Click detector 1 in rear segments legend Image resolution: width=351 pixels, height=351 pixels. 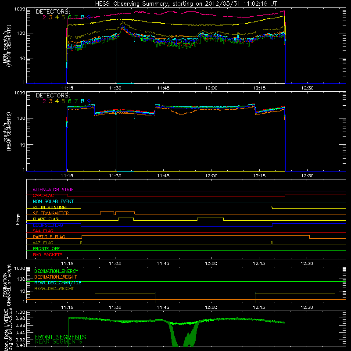tap(38, 101)
